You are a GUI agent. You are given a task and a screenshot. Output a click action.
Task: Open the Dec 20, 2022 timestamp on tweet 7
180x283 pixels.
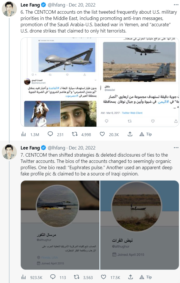(82, 148)
